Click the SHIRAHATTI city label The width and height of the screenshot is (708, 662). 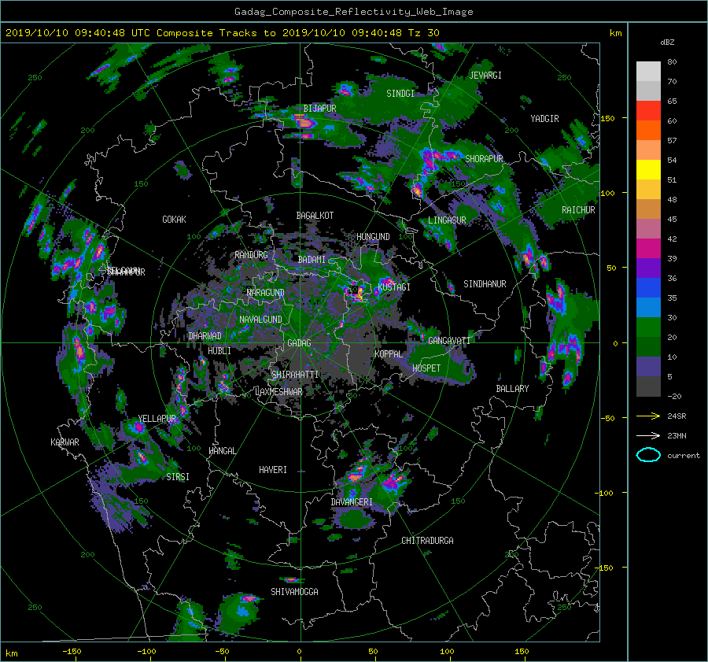295,375
